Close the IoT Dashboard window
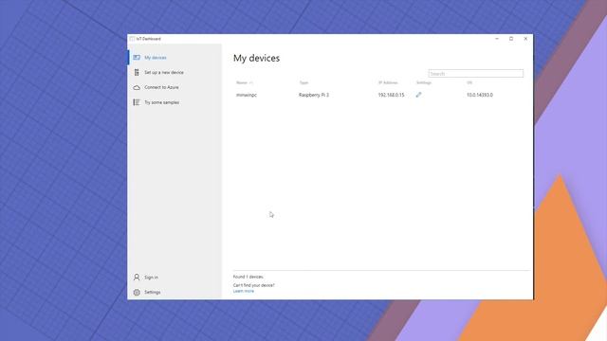This screenshot has width=607, height=341. point(525,39)
